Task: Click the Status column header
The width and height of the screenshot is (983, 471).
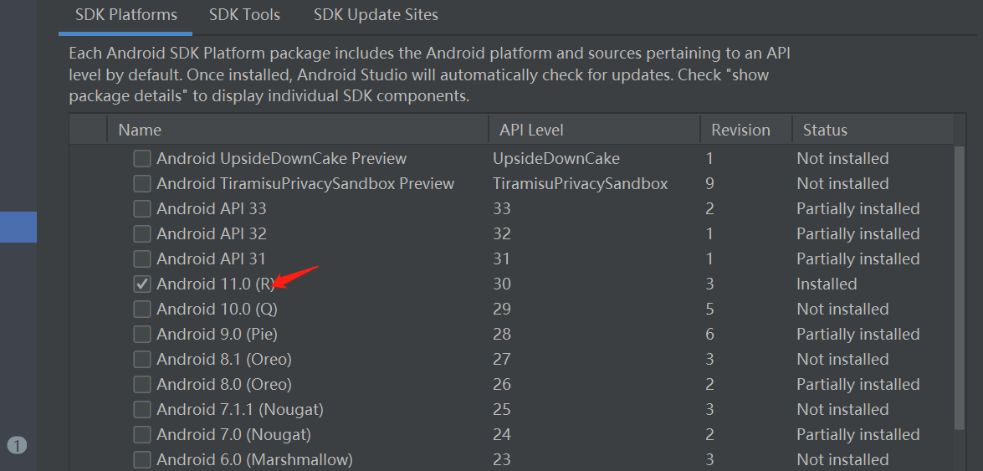Action: coord(873,130)
